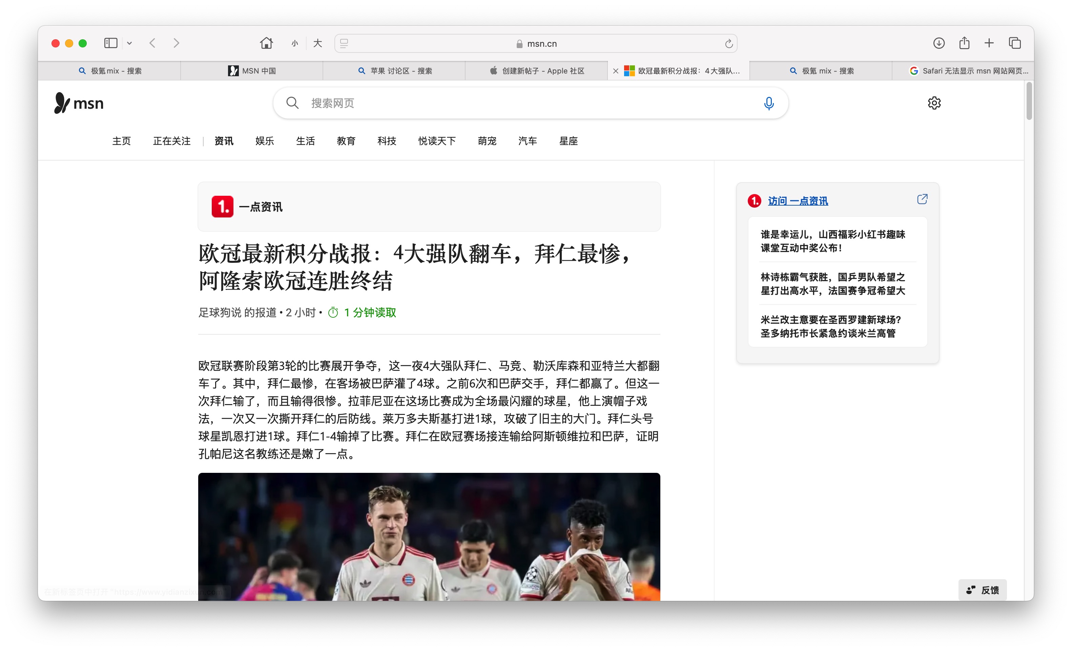Open the downloads icon in toolbar

coord(939,43)
